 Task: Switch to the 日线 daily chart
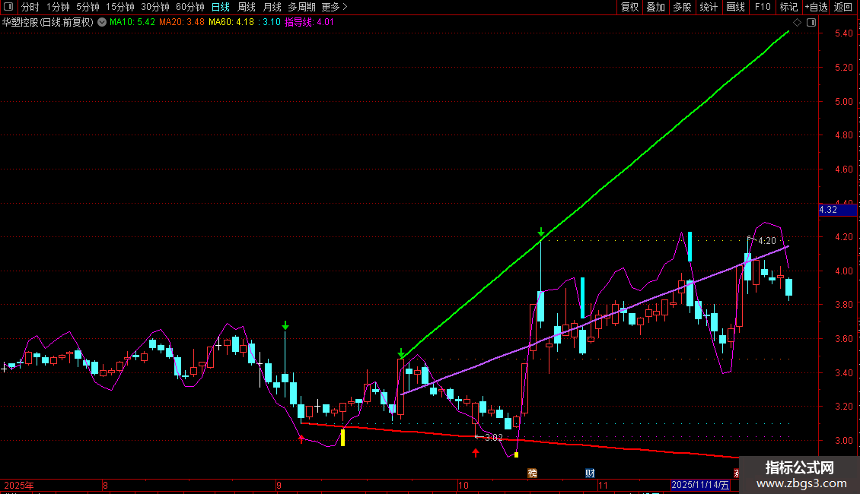pos(221,7)
